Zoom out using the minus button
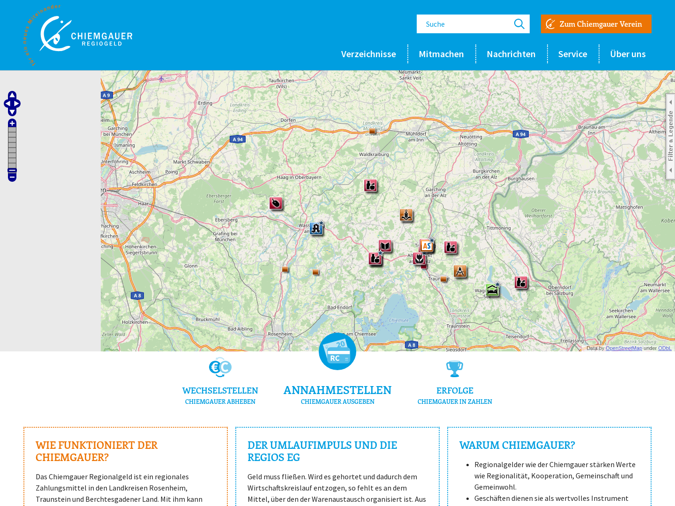Image resolution: width=675 pixels, height=506 pixels. 12,177
